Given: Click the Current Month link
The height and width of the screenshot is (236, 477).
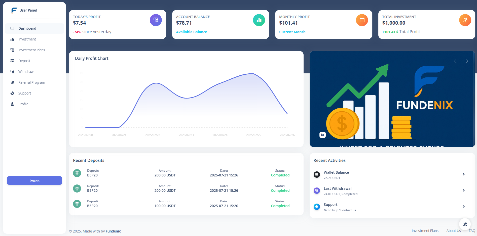Looking at the screenshot, I should coord(292,32).
